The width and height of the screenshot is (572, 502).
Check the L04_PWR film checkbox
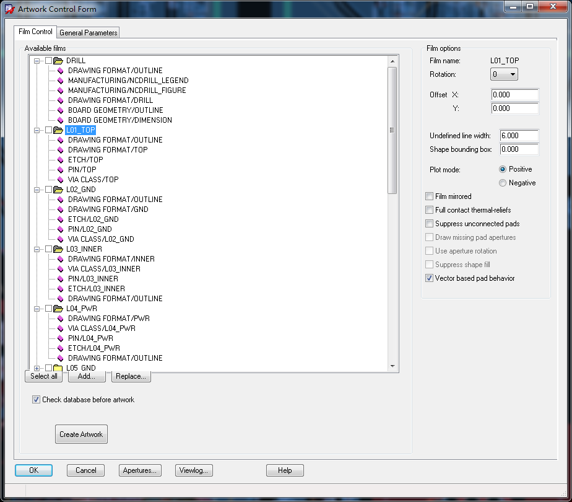tap(48, 309)
